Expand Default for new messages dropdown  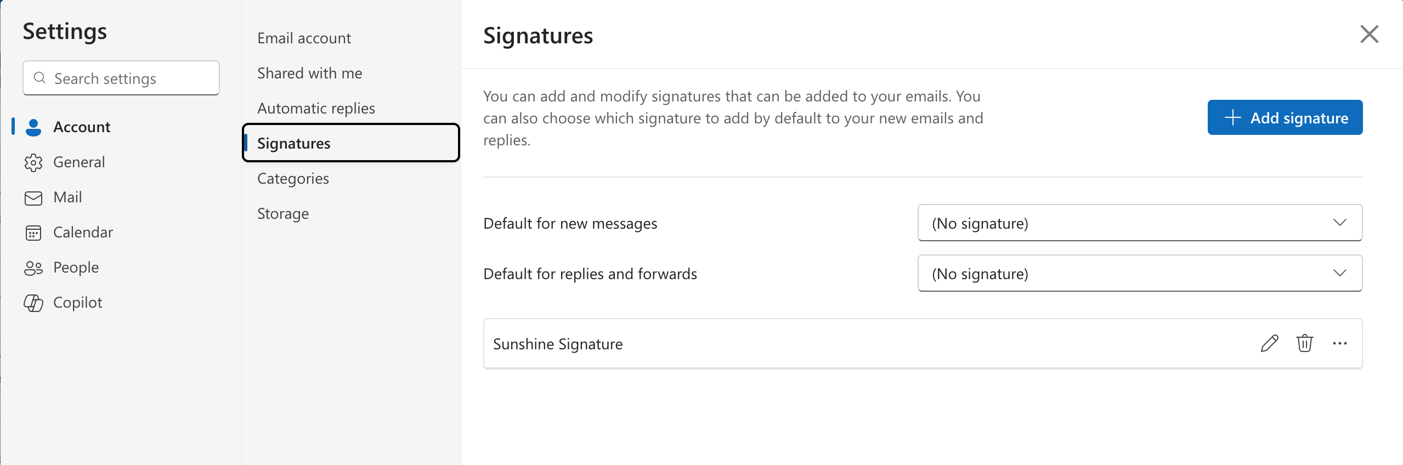tap(1140, 223)
